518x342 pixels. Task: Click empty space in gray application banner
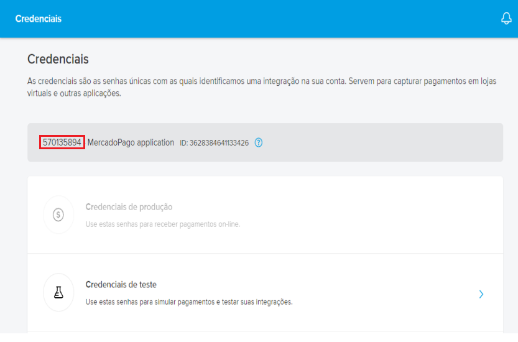tap(380, 142)
